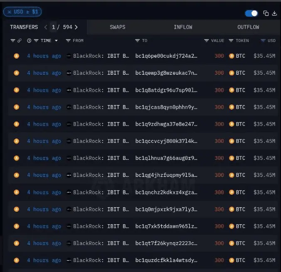The width and height of the screenshot is (281, 272).
Task: Go to previous transfers page
Action: click(x=46, y=27)
